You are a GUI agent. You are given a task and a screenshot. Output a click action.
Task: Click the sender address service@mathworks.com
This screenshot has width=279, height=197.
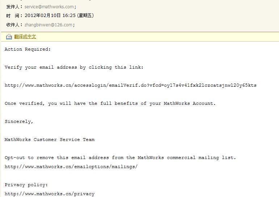pyautogui.click(x=49, y=7)
